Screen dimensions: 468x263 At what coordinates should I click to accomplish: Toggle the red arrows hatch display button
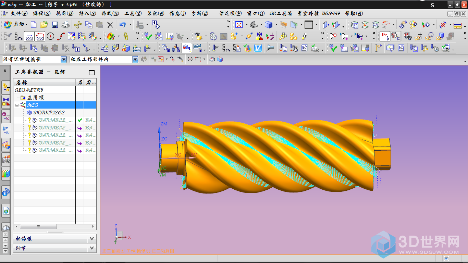pos(40,36)
